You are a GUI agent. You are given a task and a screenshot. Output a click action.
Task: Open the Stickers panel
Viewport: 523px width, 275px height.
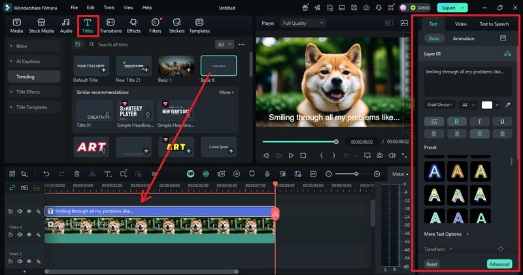[177, 25]
